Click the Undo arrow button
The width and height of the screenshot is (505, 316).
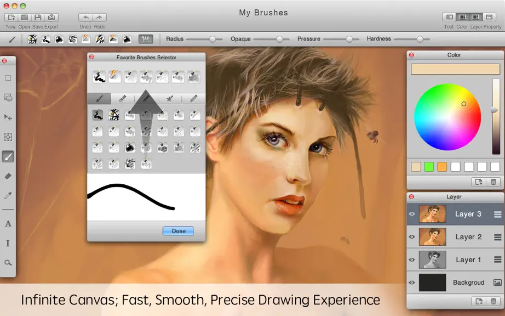(85, 18)
